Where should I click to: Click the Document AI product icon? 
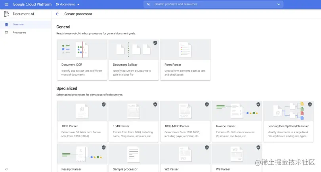point(6,14)
